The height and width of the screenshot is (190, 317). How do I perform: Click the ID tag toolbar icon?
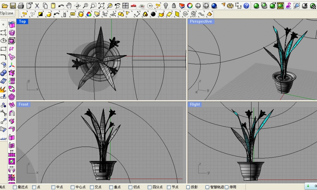click(73, 14)
